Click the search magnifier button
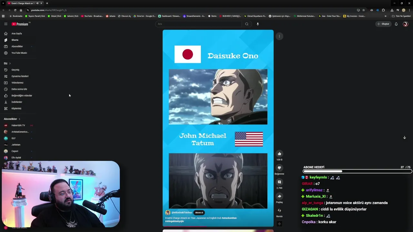 click(x=247, y=24)
